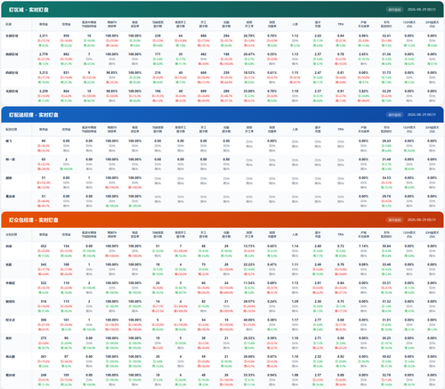The height and width of the screenshot is (389, 445).
Task: Click the 28.43 value in the delivery manager table
Action: pos(386,141)
